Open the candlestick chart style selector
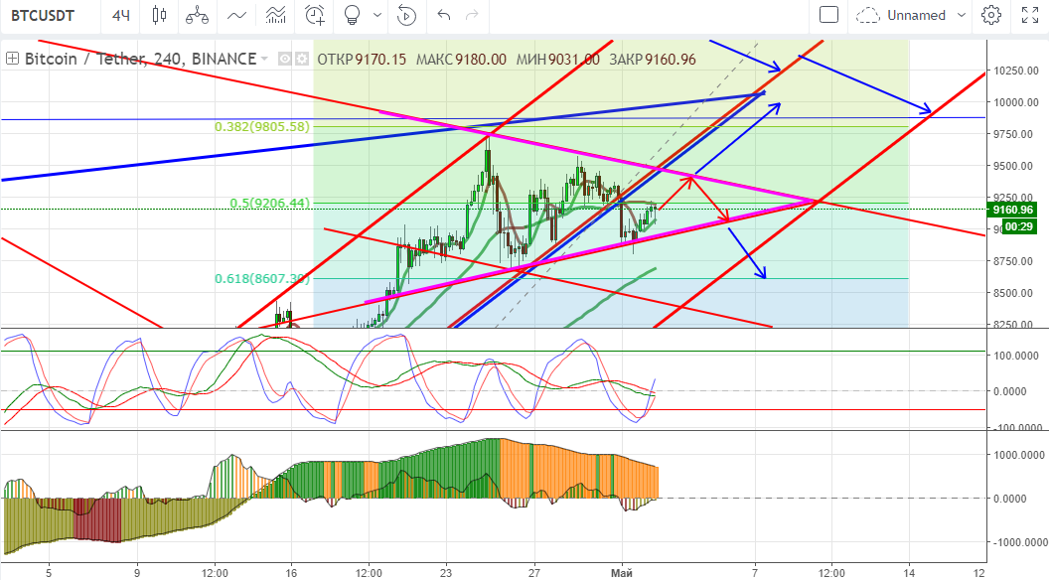This screenshot has height=580, width=1049. click(159, 15)
